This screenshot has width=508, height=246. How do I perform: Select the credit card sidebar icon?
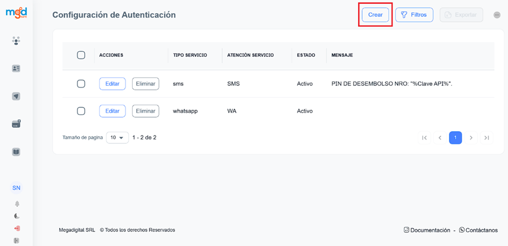(16, 124)
